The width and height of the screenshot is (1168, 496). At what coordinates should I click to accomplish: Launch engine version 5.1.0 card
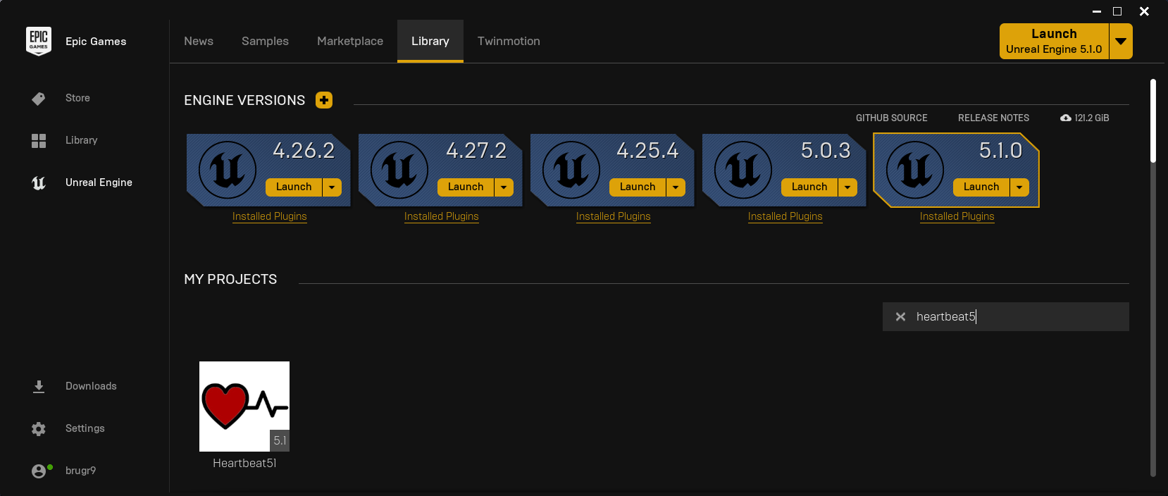(x=981, y=187)
